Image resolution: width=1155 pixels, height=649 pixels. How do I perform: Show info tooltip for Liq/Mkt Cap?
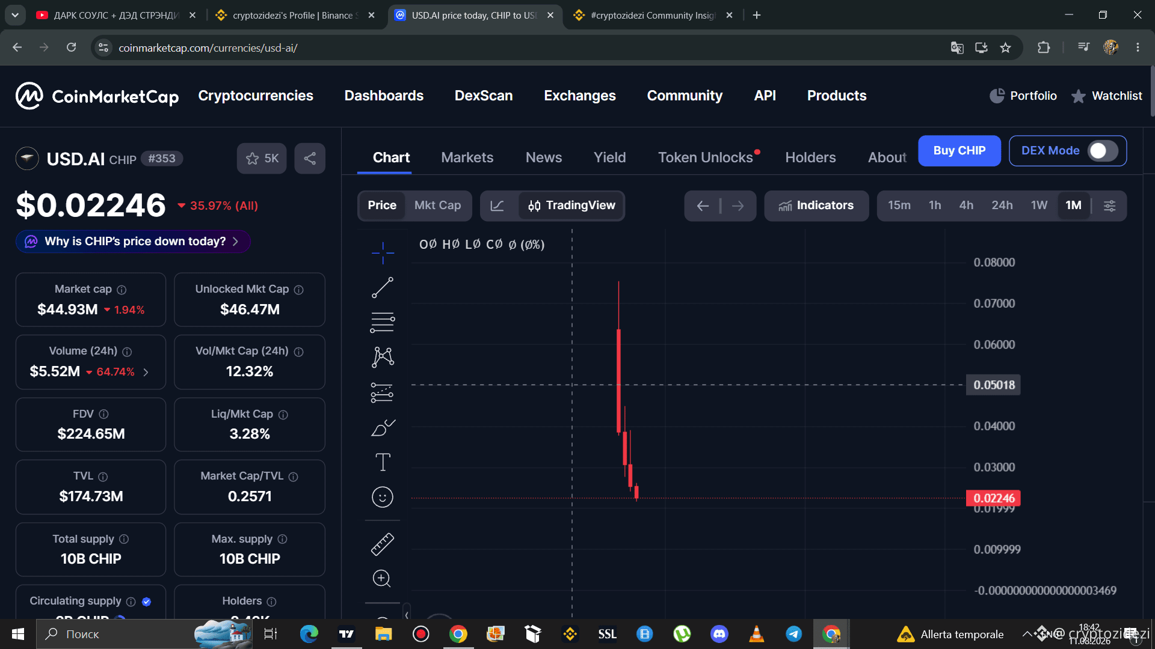pos(283,415)
